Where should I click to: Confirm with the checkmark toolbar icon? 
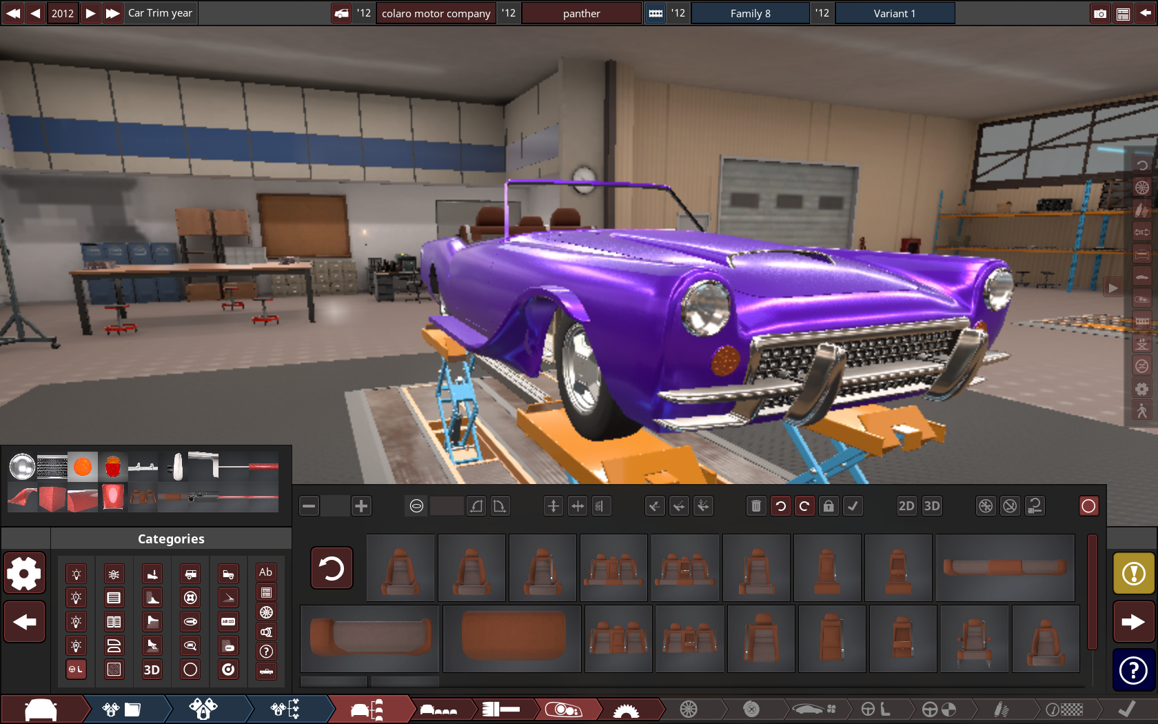pos(853,506)
